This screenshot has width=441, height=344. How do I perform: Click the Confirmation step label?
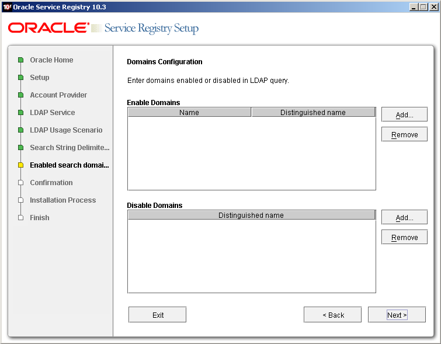coord(51,183)
